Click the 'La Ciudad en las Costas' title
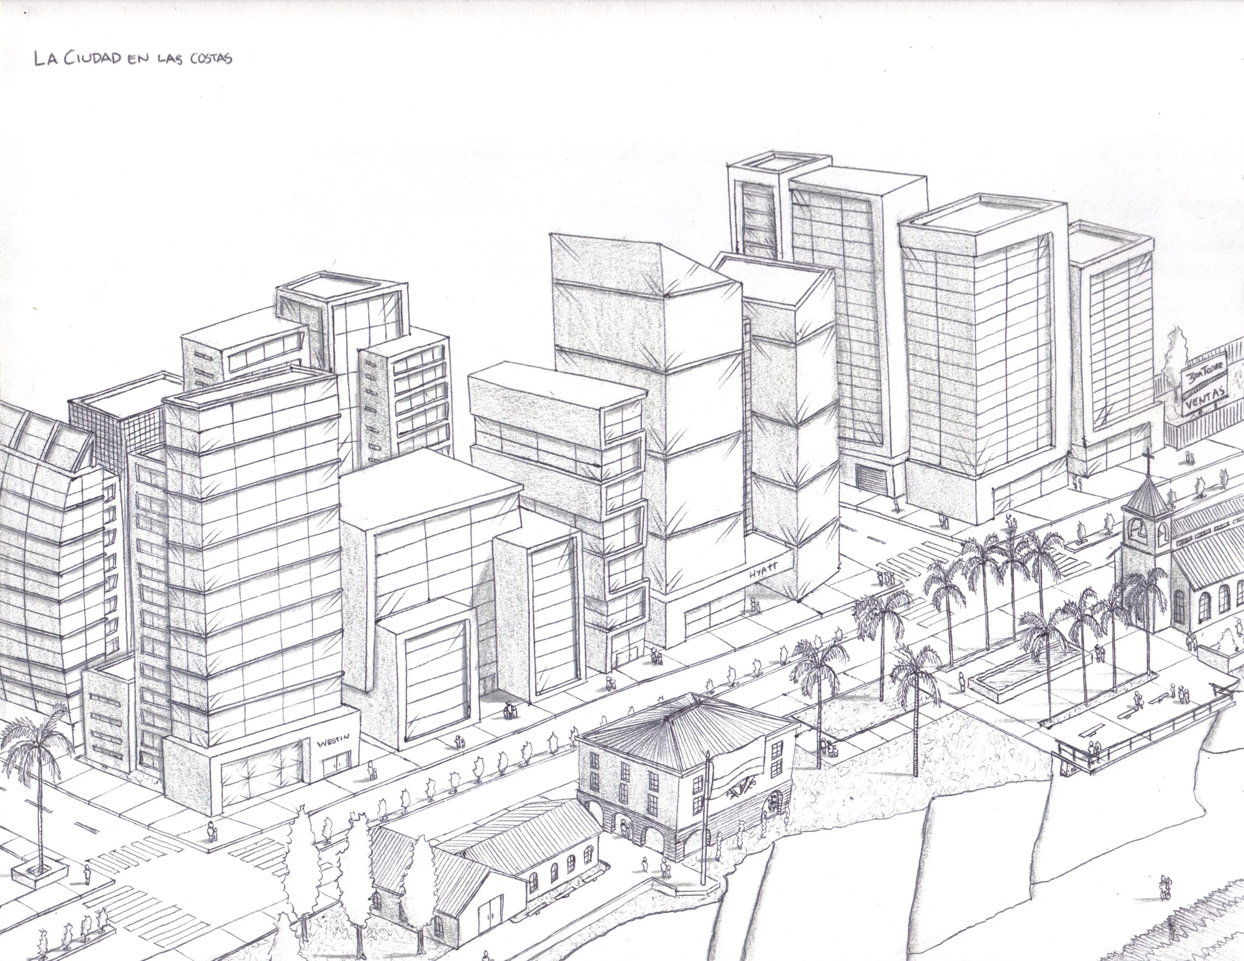This screenshot has width=1244, height=961. [133, 59]
